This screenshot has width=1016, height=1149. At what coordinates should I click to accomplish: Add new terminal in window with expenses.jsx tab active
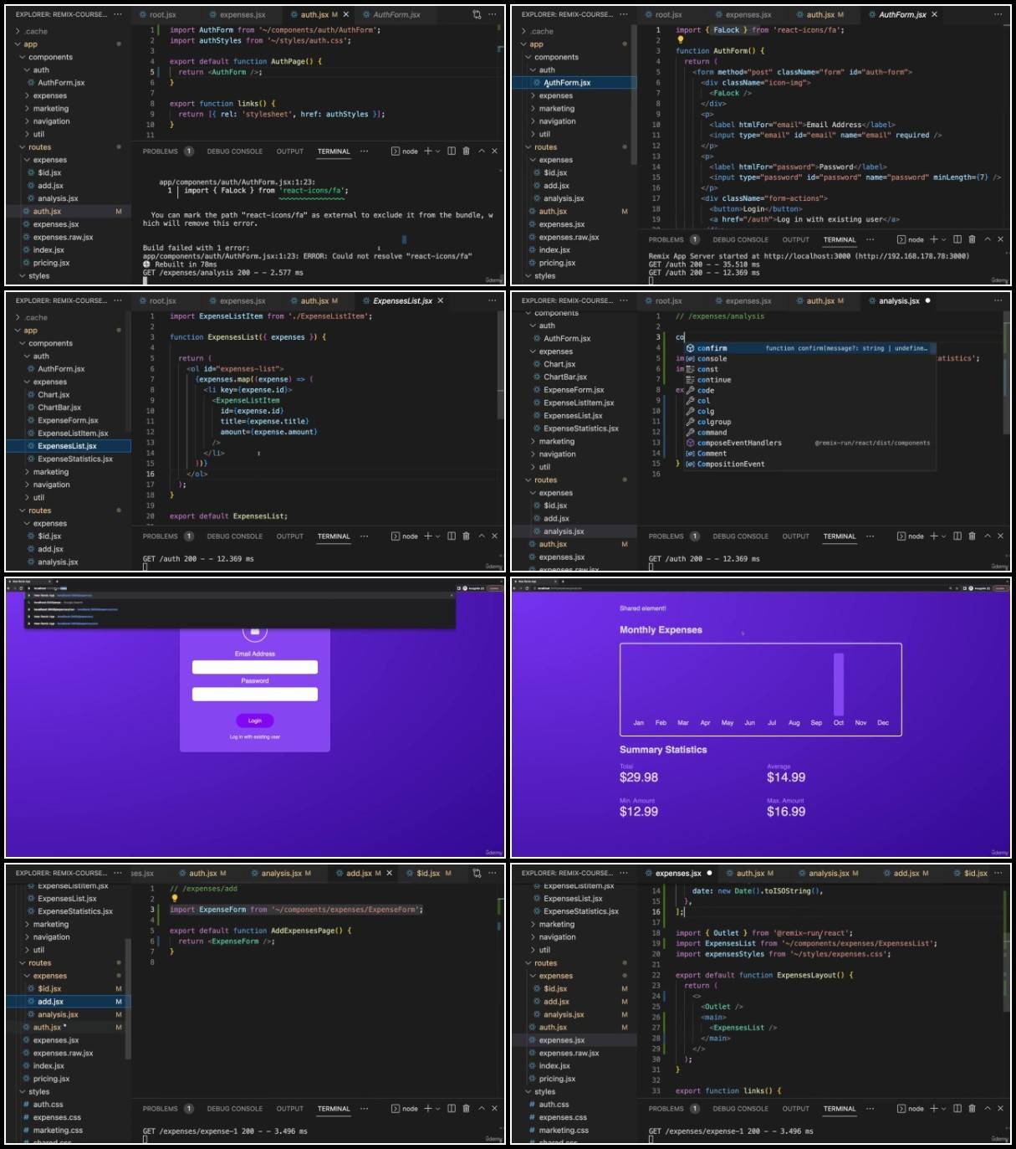click(934, 1109)
